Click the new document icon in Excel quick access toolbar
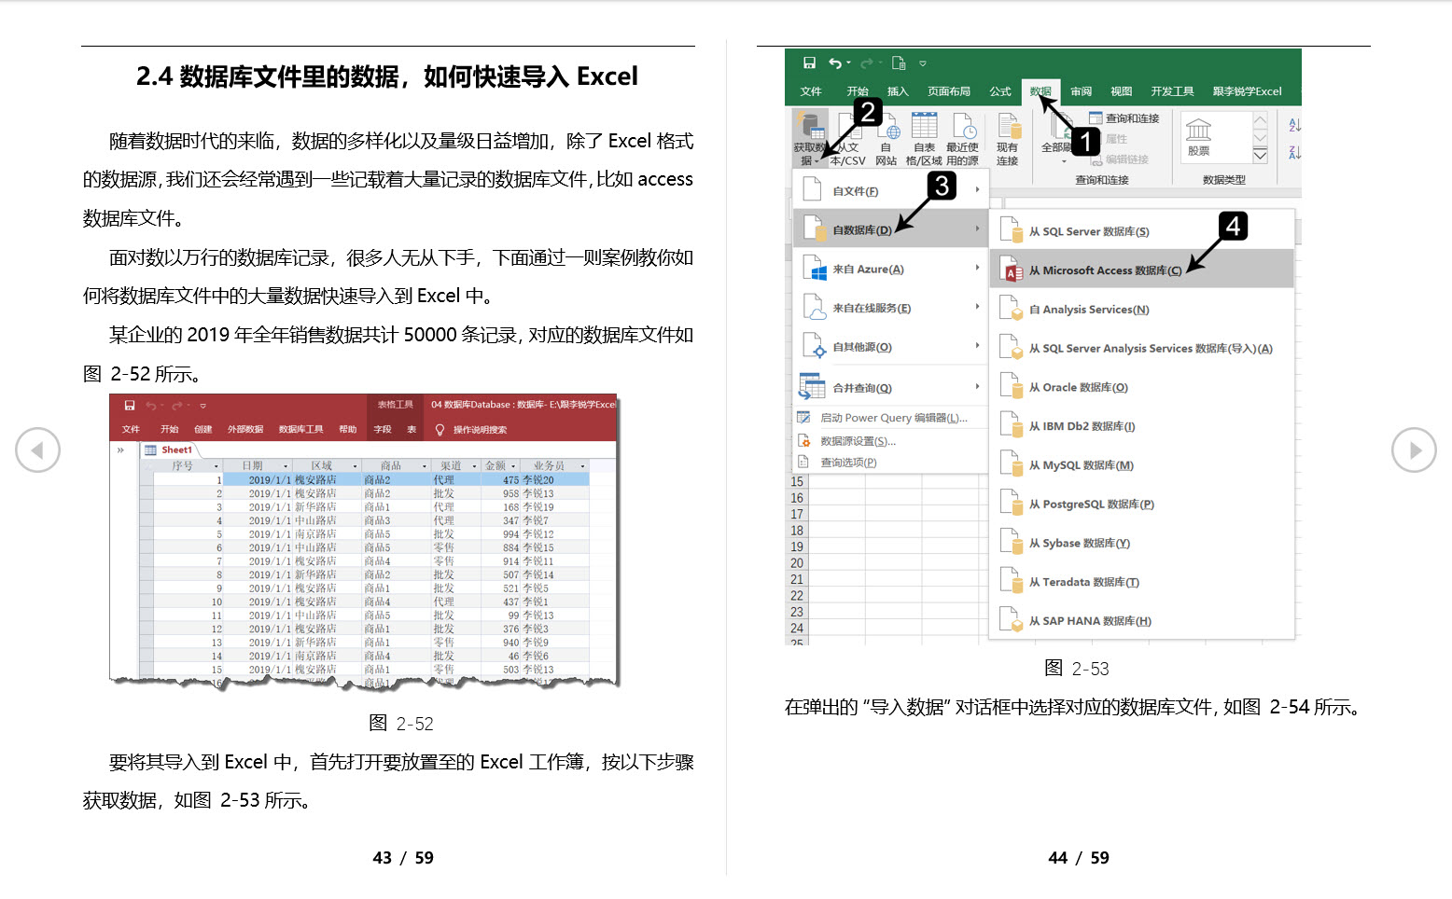The height and width of the screenshot is (899, 1452). pyautogui.click(x=899, y=62)
